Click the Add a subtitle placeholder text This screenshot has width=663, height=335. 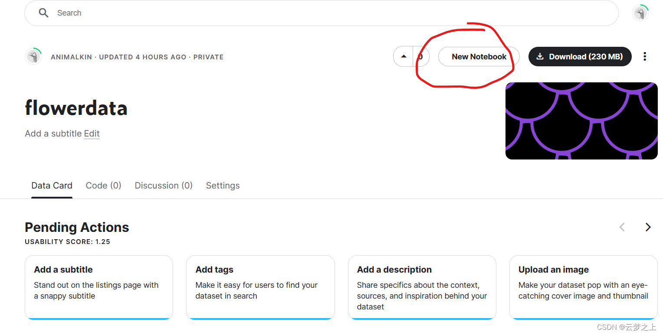[x=53, y=133]
